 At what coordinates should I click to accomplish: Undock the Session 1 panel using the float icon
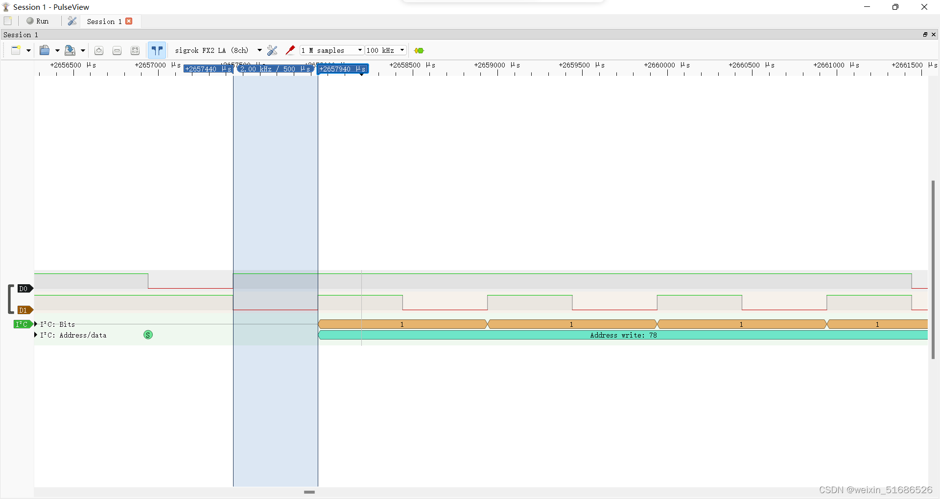coord(925,35)
